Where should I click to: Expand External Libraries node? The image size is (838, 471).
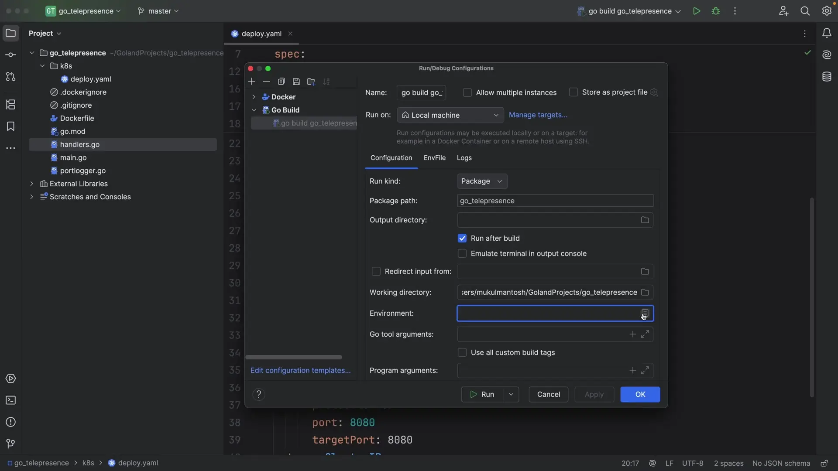[31, 184]
